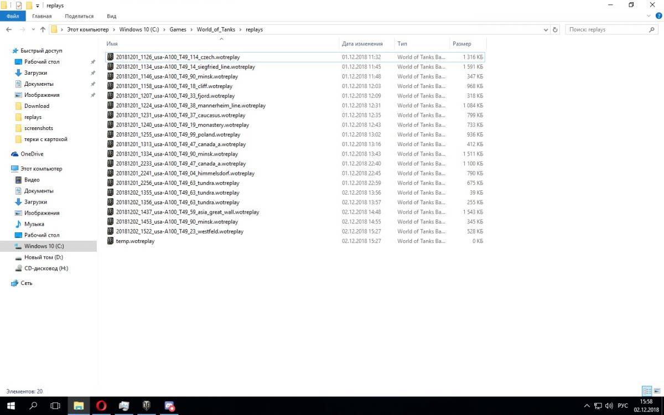
Task: Open Документы under quick access
Action: (39, 84)
